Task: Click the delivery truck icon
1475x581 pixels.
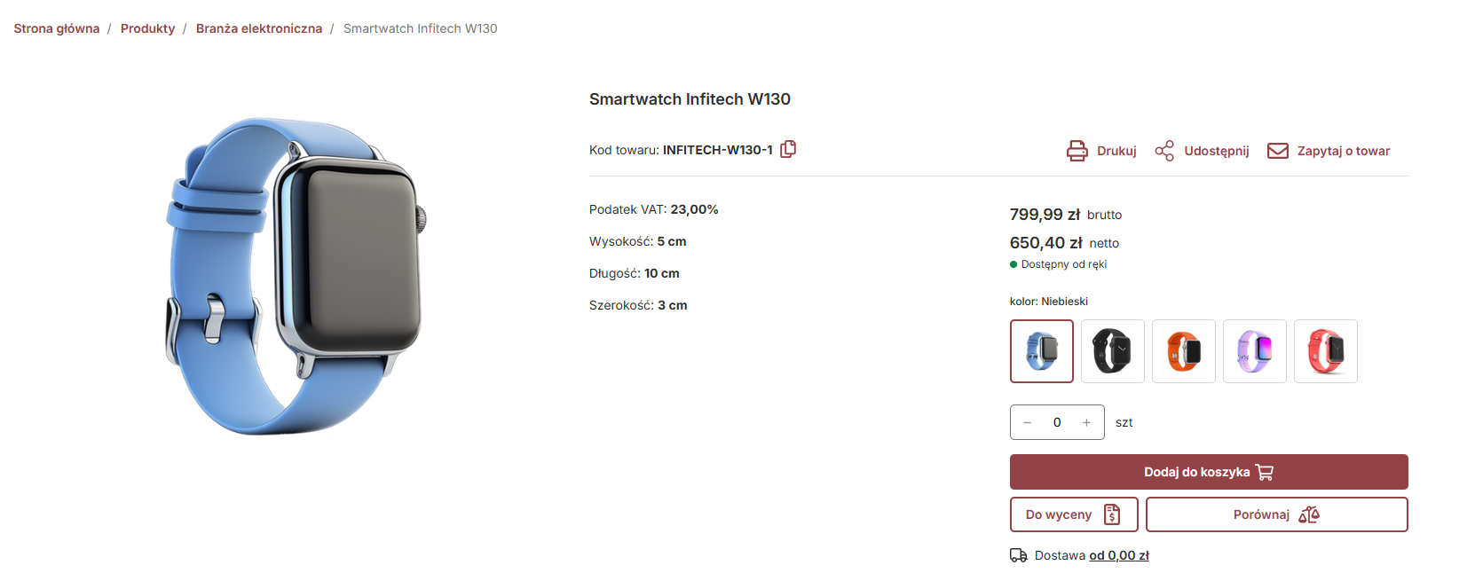Action: pos(1019,555)
